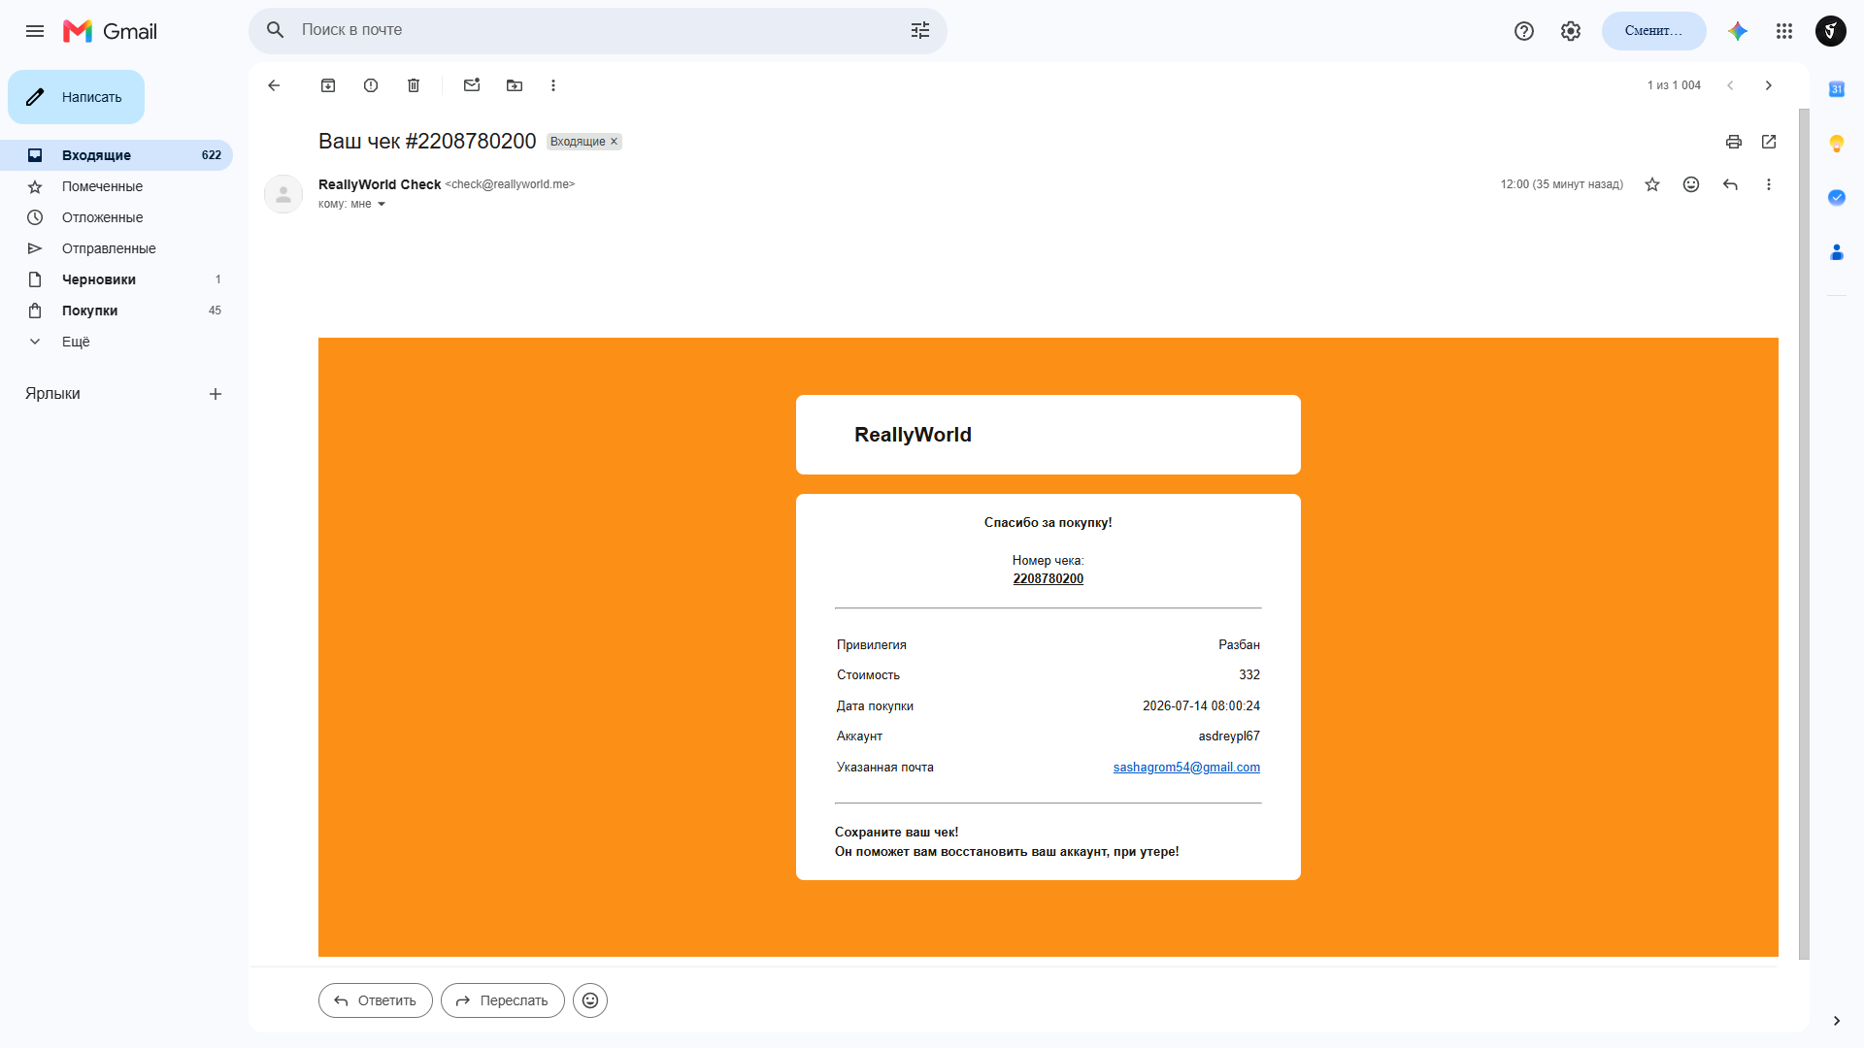
Task: Click the email subject Ваш чек #2208780200
Action: (427, 142)
